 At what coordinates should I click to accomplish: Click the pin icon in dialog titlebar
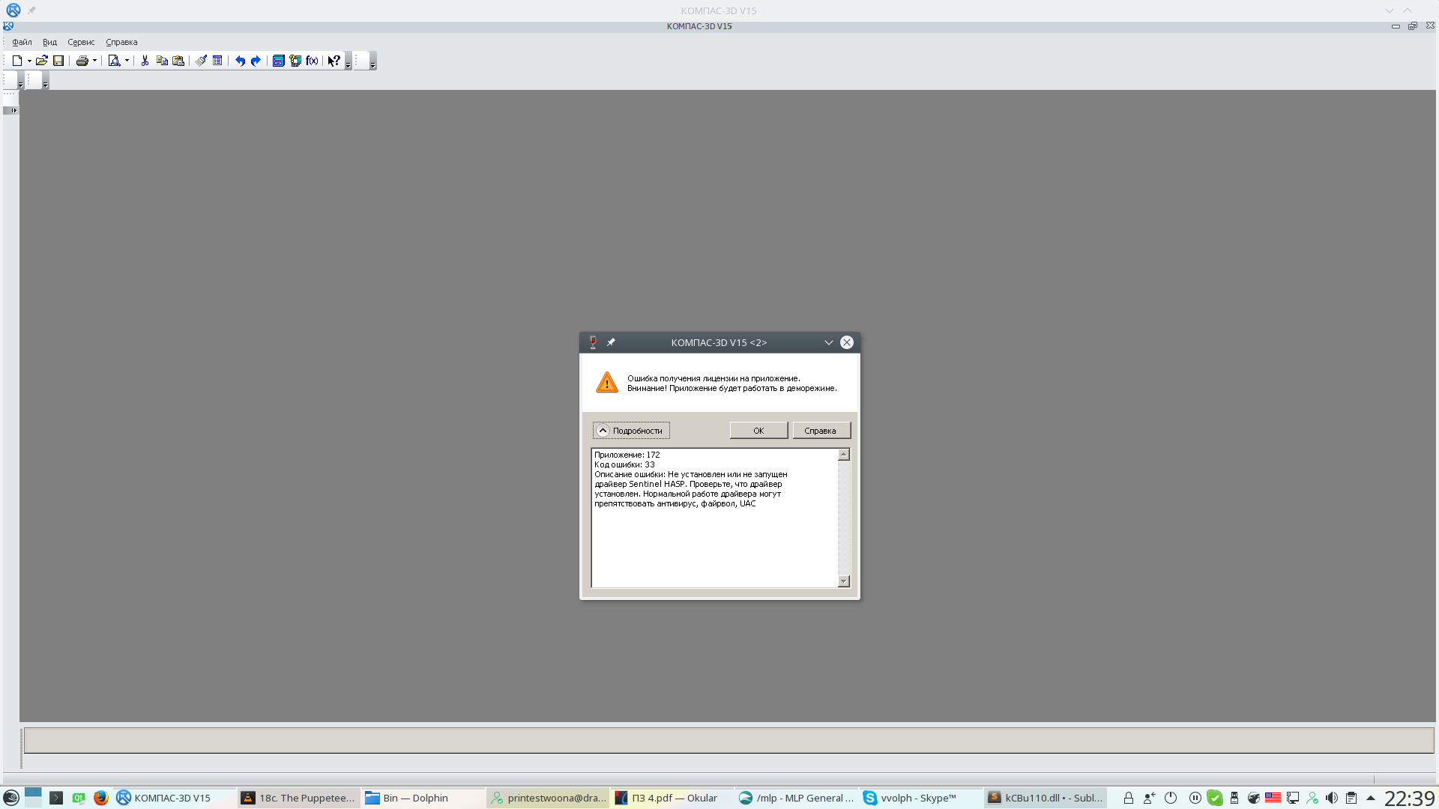(x=611, y=342)
